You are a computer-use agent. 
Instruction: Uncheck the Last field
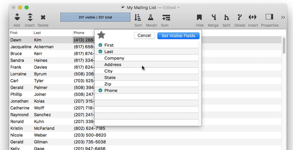(100, 52)
